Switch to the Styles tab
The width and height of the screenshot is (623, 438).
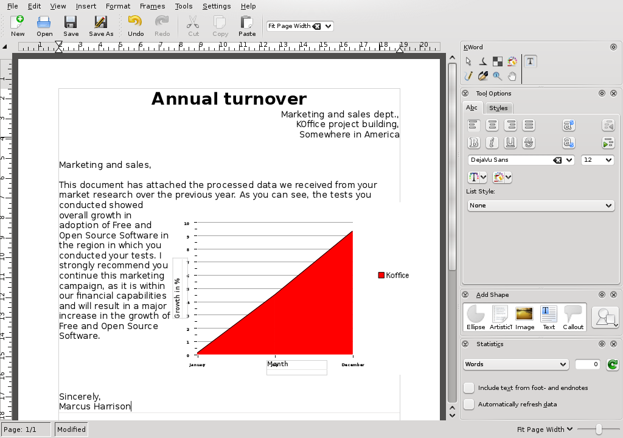[498, 108]
